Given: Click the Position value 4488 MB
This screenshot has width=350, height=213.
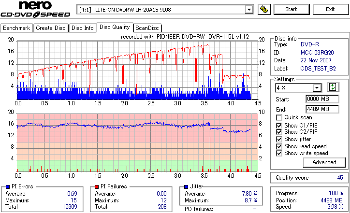Looking at the screenshot, I should tap(332, 200).
